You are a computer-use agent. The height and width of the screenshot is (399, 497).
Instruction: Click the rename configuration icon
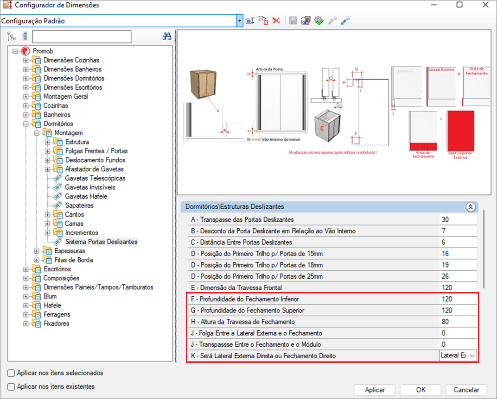pyautogui.click(x=250, y=21)
